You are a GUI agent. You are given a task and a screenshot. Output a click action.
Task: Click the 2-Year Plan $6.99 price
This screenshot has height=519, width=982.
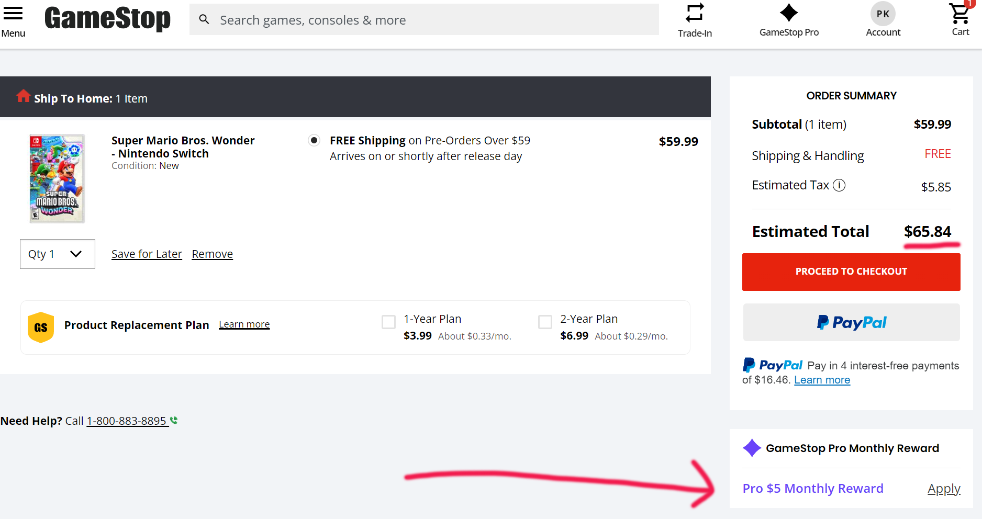pos(574,336)
